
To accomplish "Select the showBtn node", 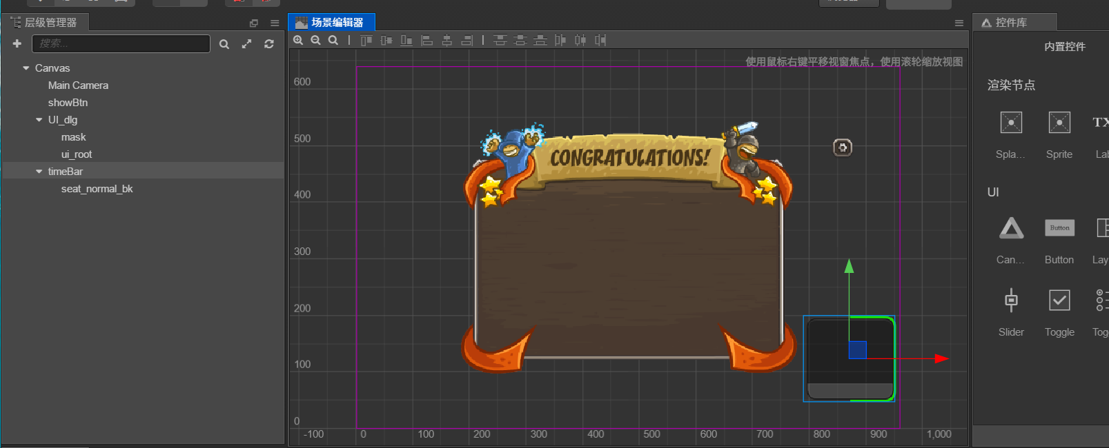I will [x=68, y=103].
